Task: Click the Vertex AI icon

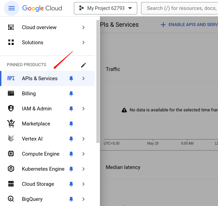Action: [x=11, y=138]
